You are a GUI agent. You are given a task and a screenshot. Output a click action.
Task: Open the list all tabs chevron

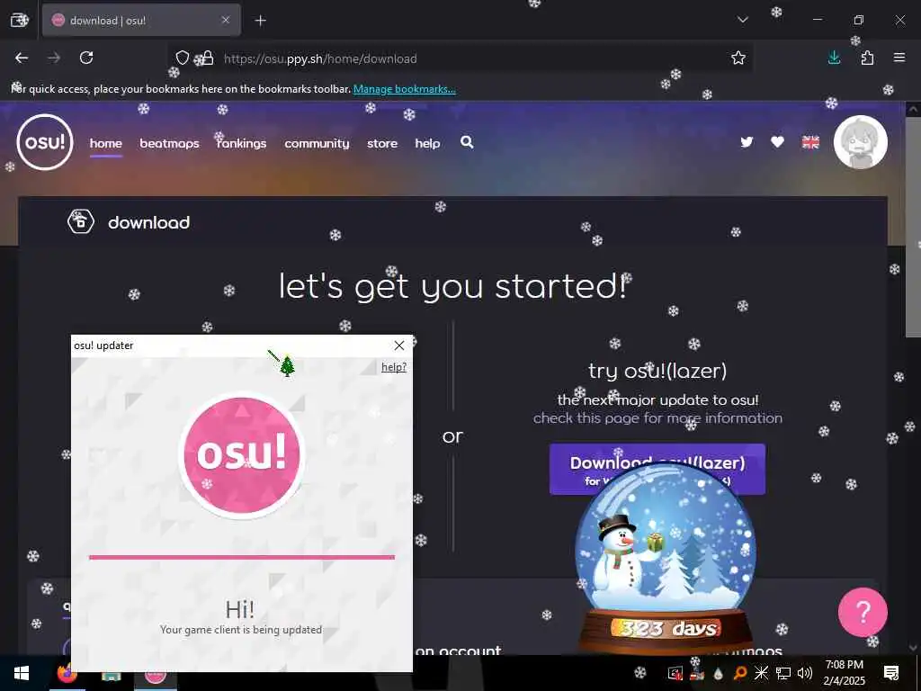[x=743, y=20]
